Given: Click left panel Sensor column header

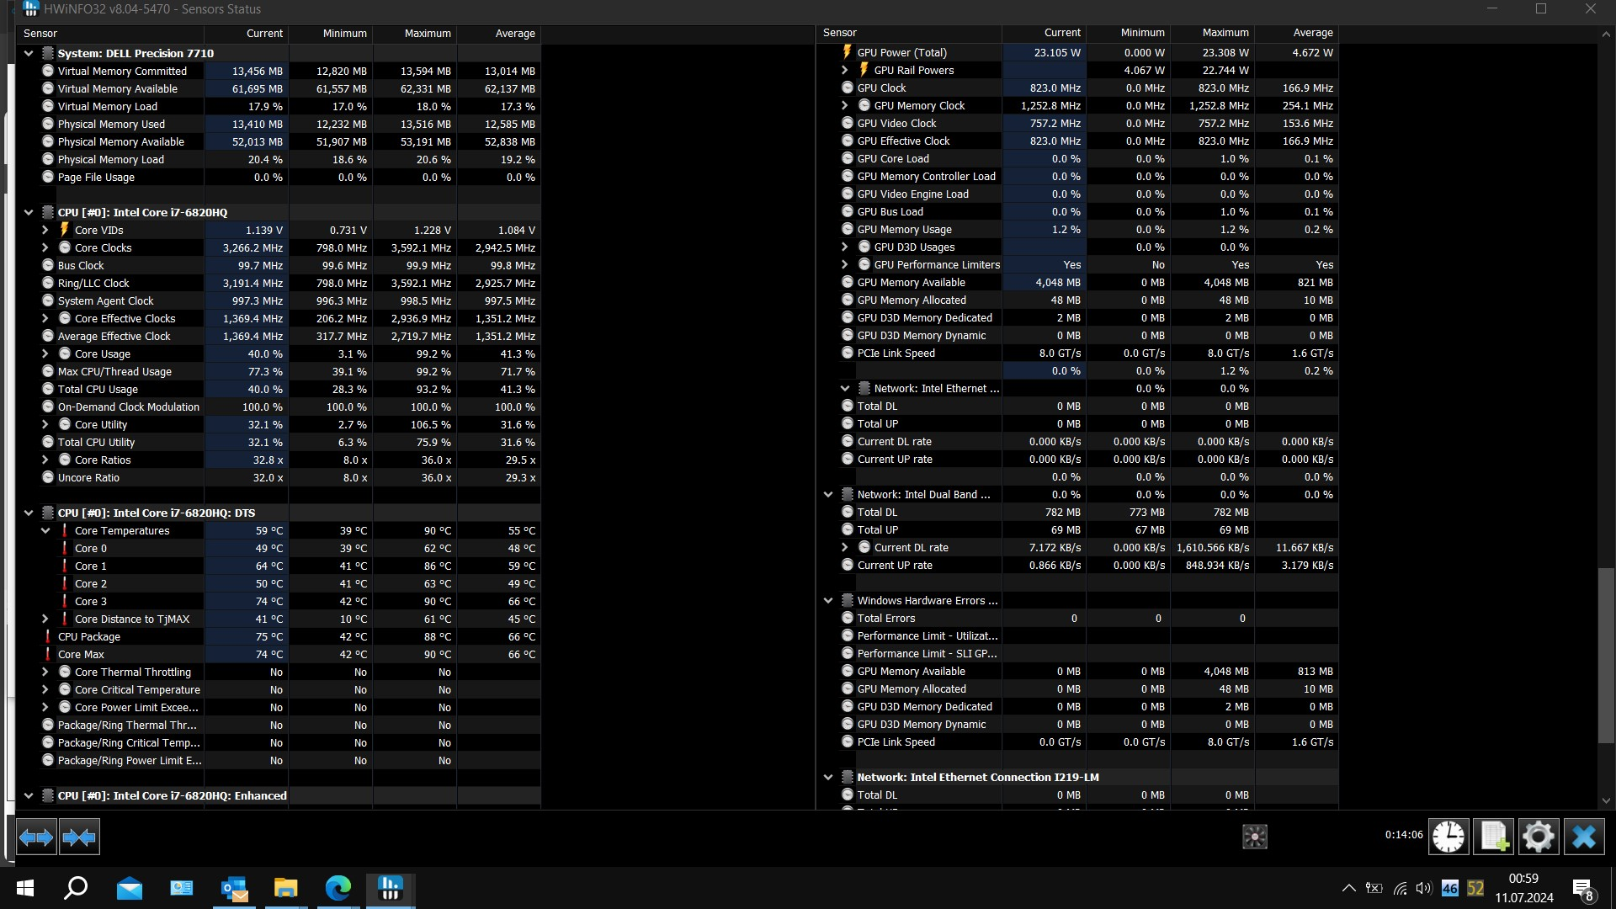Looking at the screenshot, I should pos(110,34).
